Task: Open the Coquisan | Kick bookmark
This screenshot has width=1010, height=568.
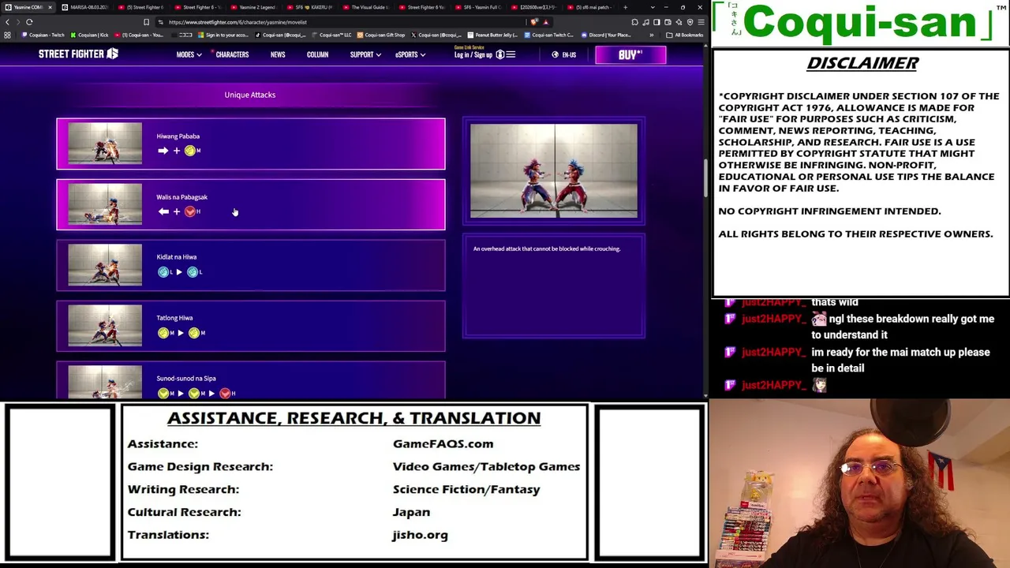Action: tap(90, 35)
